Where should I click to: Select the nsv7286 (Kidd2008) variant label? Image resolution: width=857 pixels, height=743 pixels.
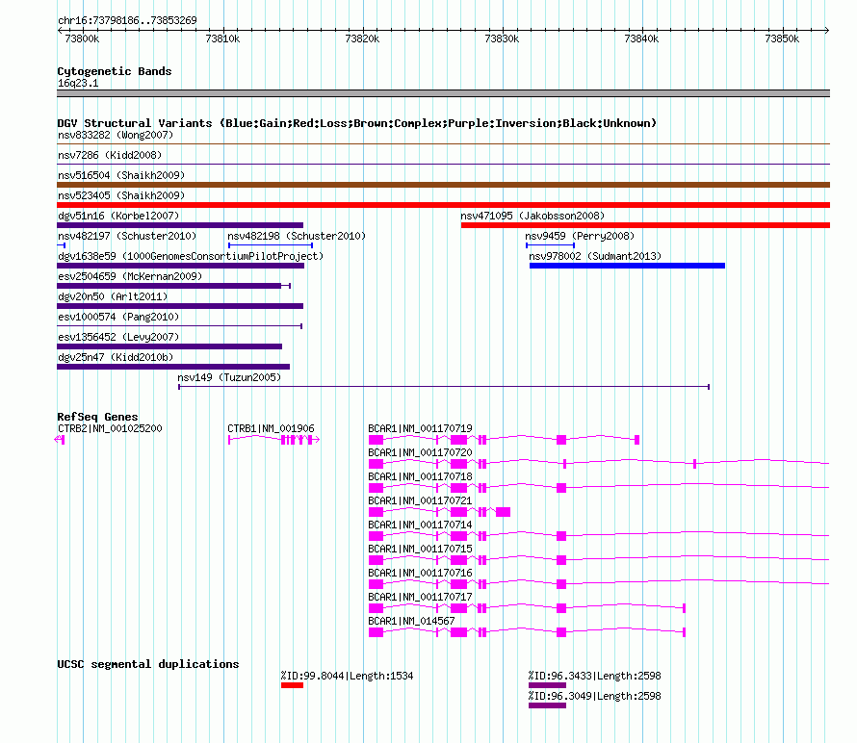point(110,155)
